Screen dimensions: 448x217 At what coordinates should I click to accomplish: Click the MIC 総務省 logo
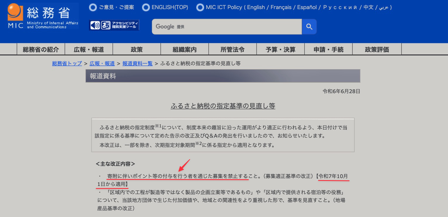point(43,16)
